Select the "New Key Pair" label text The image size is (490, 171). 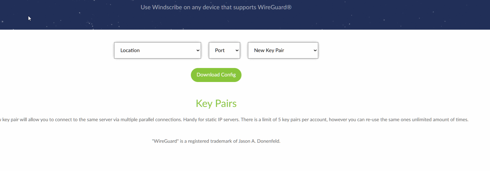pyautogui.click(x=269, y=50)
